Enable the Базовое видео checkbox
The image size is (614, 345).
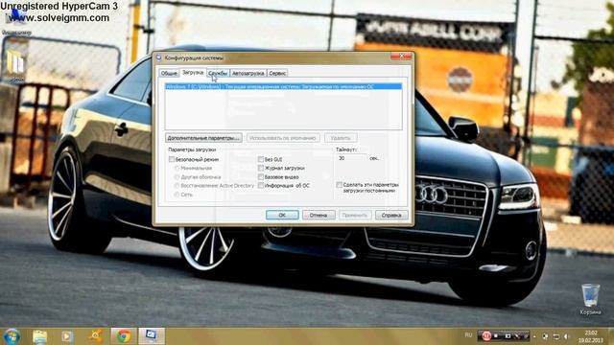[261, 176]
